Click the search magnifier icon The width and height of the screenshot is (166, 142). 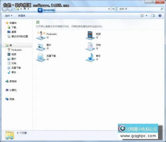coord(162,9)
